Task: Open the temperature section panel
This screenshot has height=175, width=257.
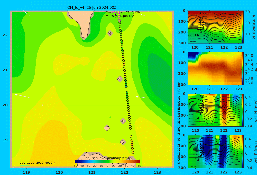Action: (x=214, y=27)
